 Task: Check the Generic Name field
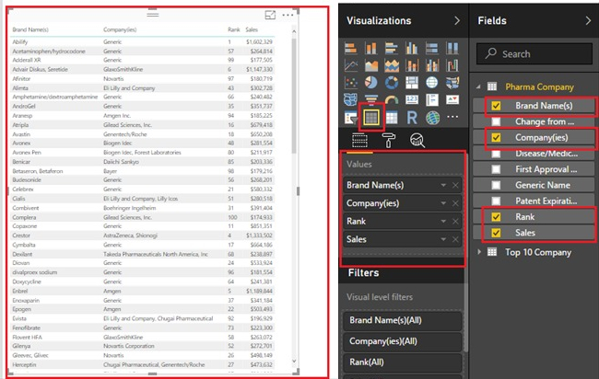[x=496, y=185]
